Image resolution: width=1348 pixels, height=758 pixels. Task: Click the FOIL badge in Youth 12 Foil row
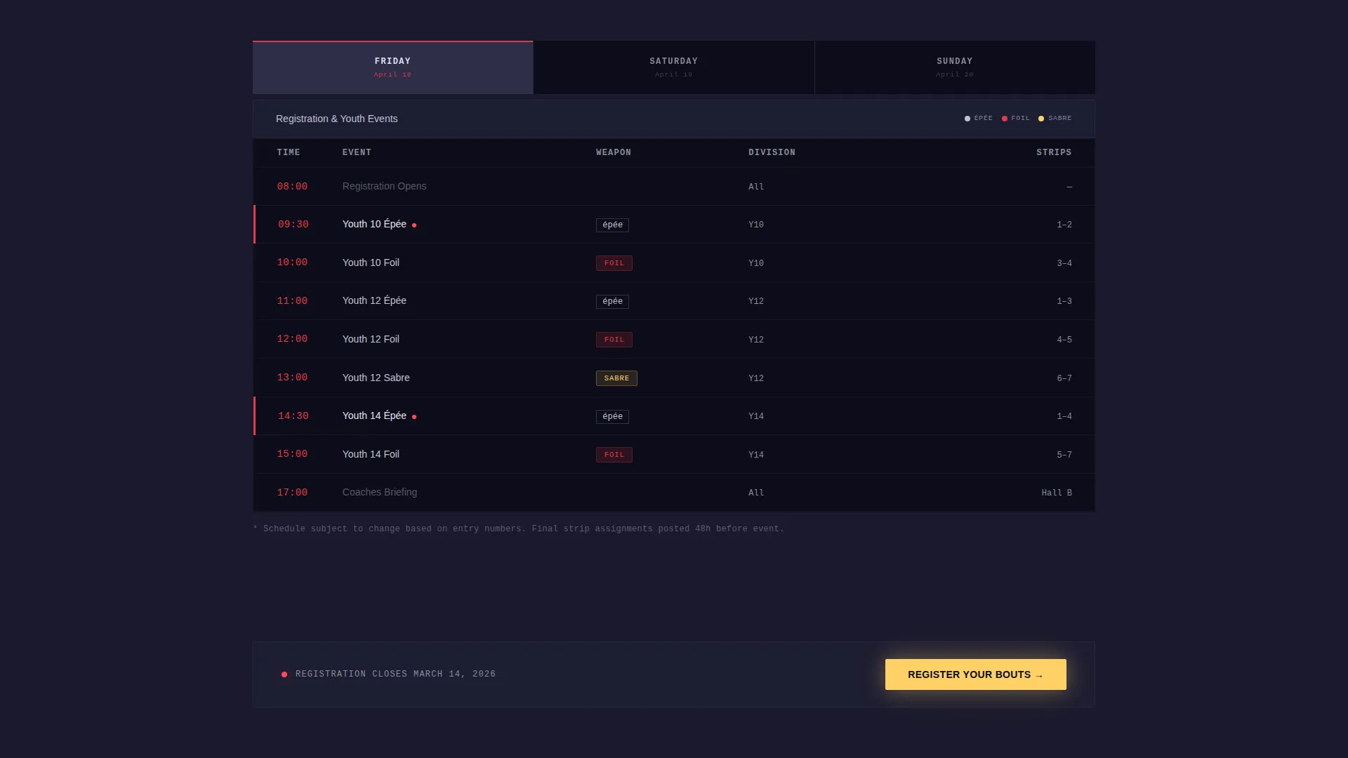(x=614, y=340)
